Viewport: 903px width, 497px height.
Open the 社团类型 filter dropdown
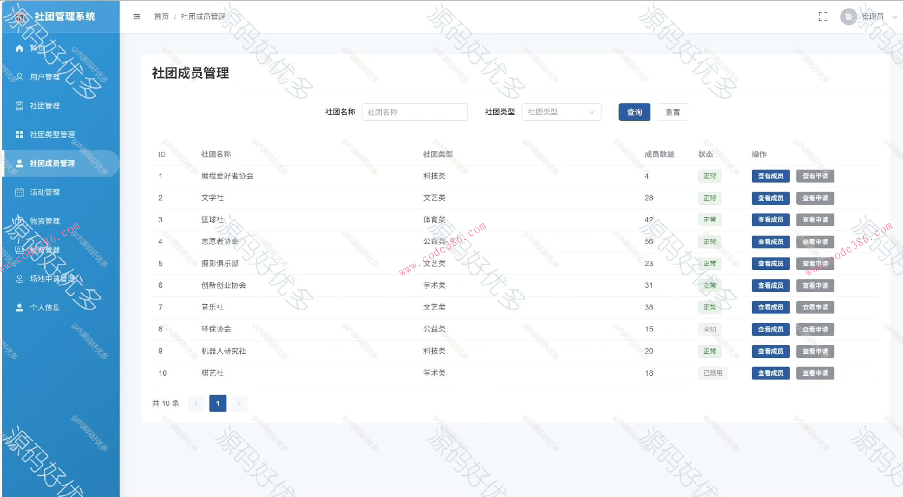point(561,112)
